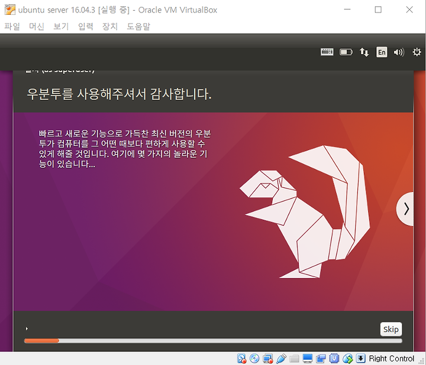Viewport: 426px width, 365px height.
Task: Click the slideshow paragraph starting 빠르고 새로운
Action: [124, 149]
